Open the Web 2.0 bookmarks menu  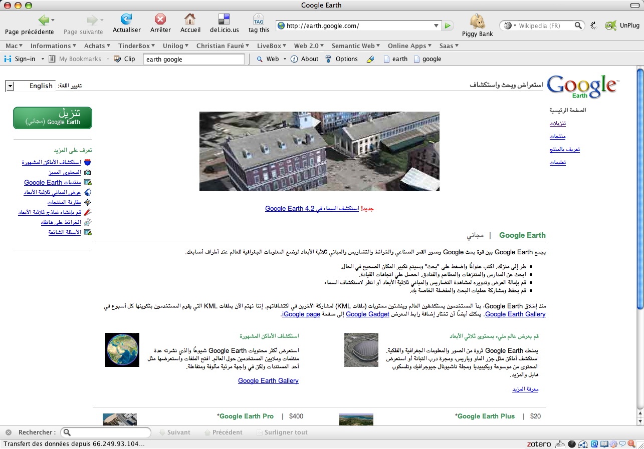(x=309, y=46)
